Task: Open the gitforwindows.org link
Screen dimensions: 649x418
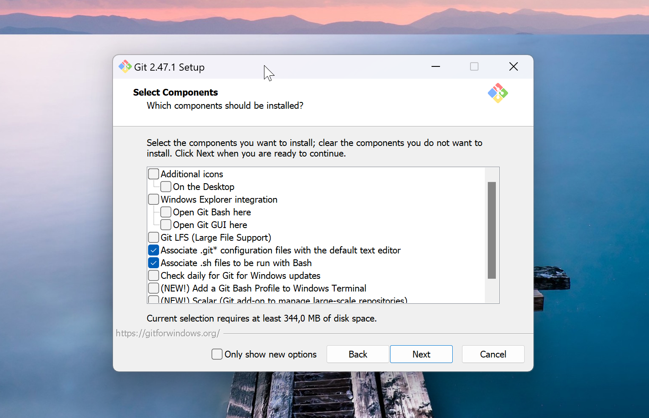Action: click(x=168, y=333)
